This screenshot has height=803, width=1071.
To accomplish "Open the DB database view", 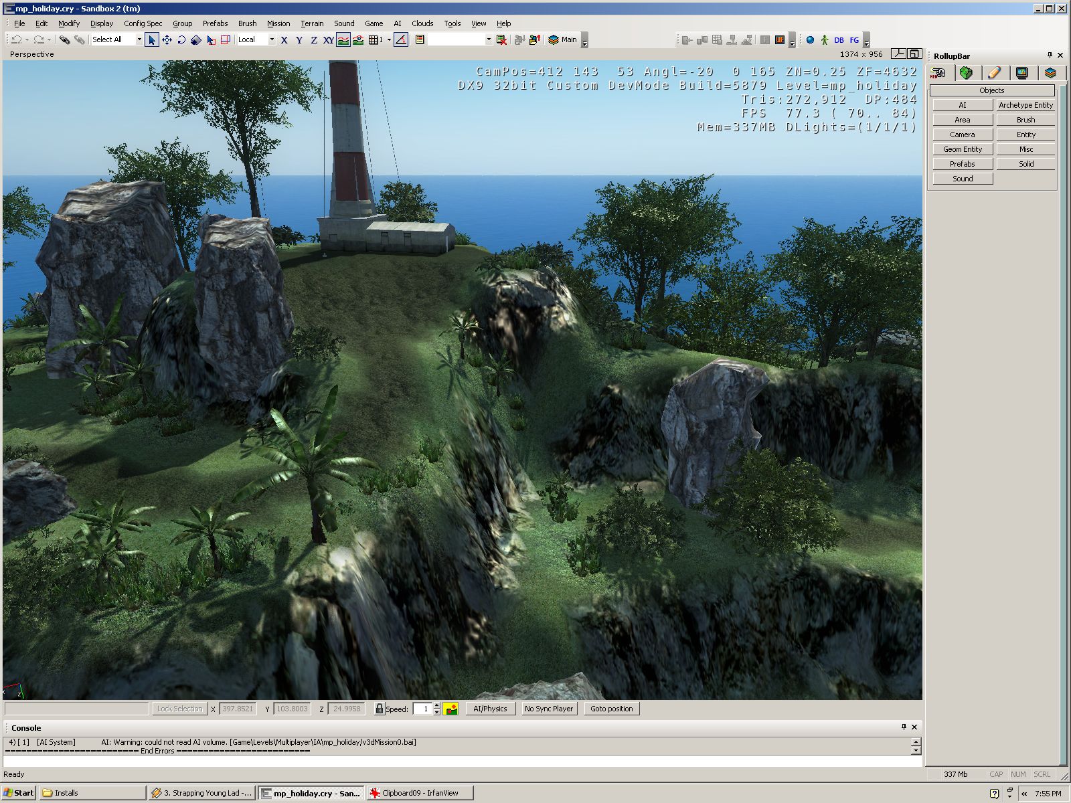I will [x=839, y=40].
